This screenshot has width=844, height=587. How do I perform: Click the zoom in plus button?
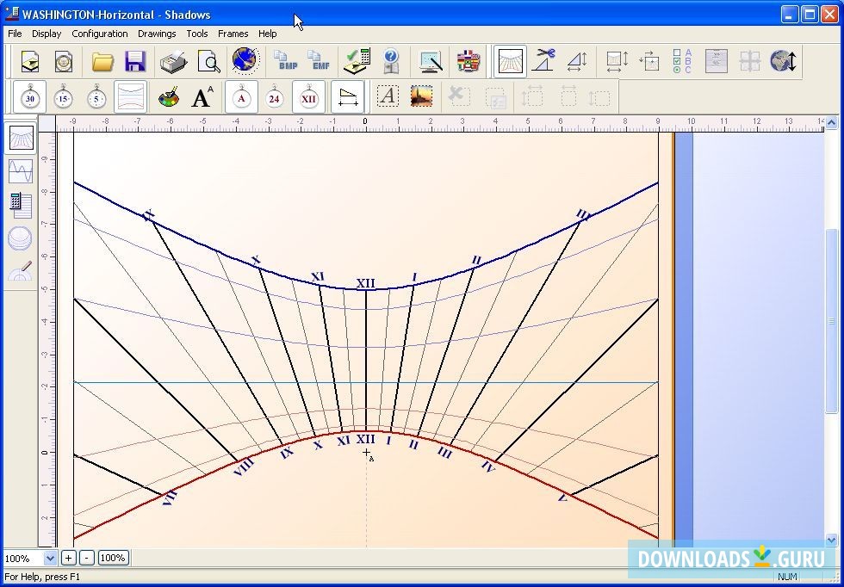(x=69, y=558)
